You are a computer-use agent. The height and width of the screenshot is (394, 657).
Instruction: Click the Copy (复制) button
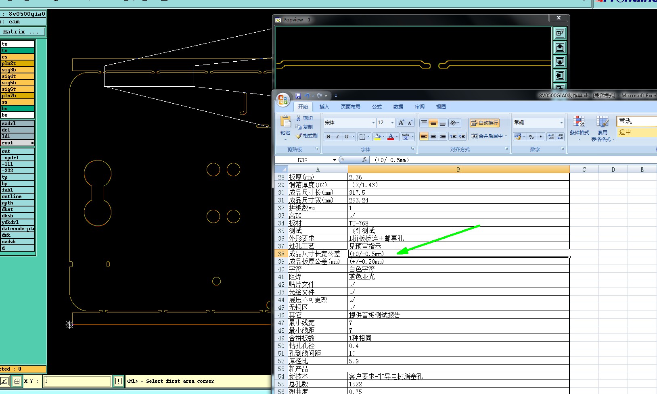[x=304, y=127]
